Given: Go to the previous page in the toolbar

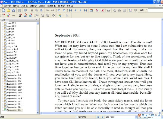Looking at the screenshot, I should click(x=76, y=10).
